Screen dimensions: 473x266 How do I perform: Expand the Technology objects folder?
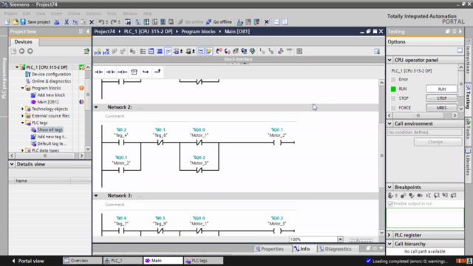(23, 109)
